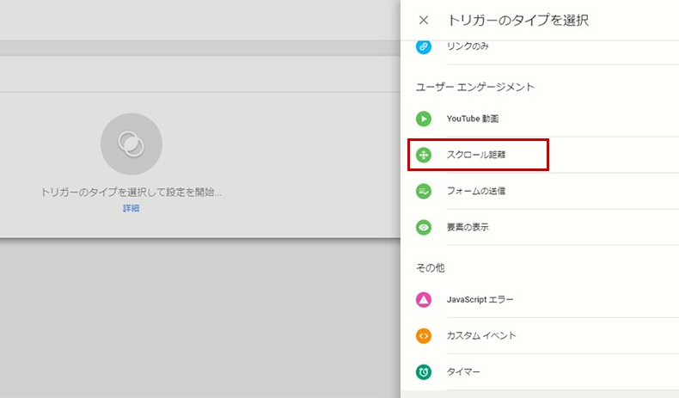Select スクロール距離 trigger type
Screen dimensions: 679x398
(x=540, y=155)
